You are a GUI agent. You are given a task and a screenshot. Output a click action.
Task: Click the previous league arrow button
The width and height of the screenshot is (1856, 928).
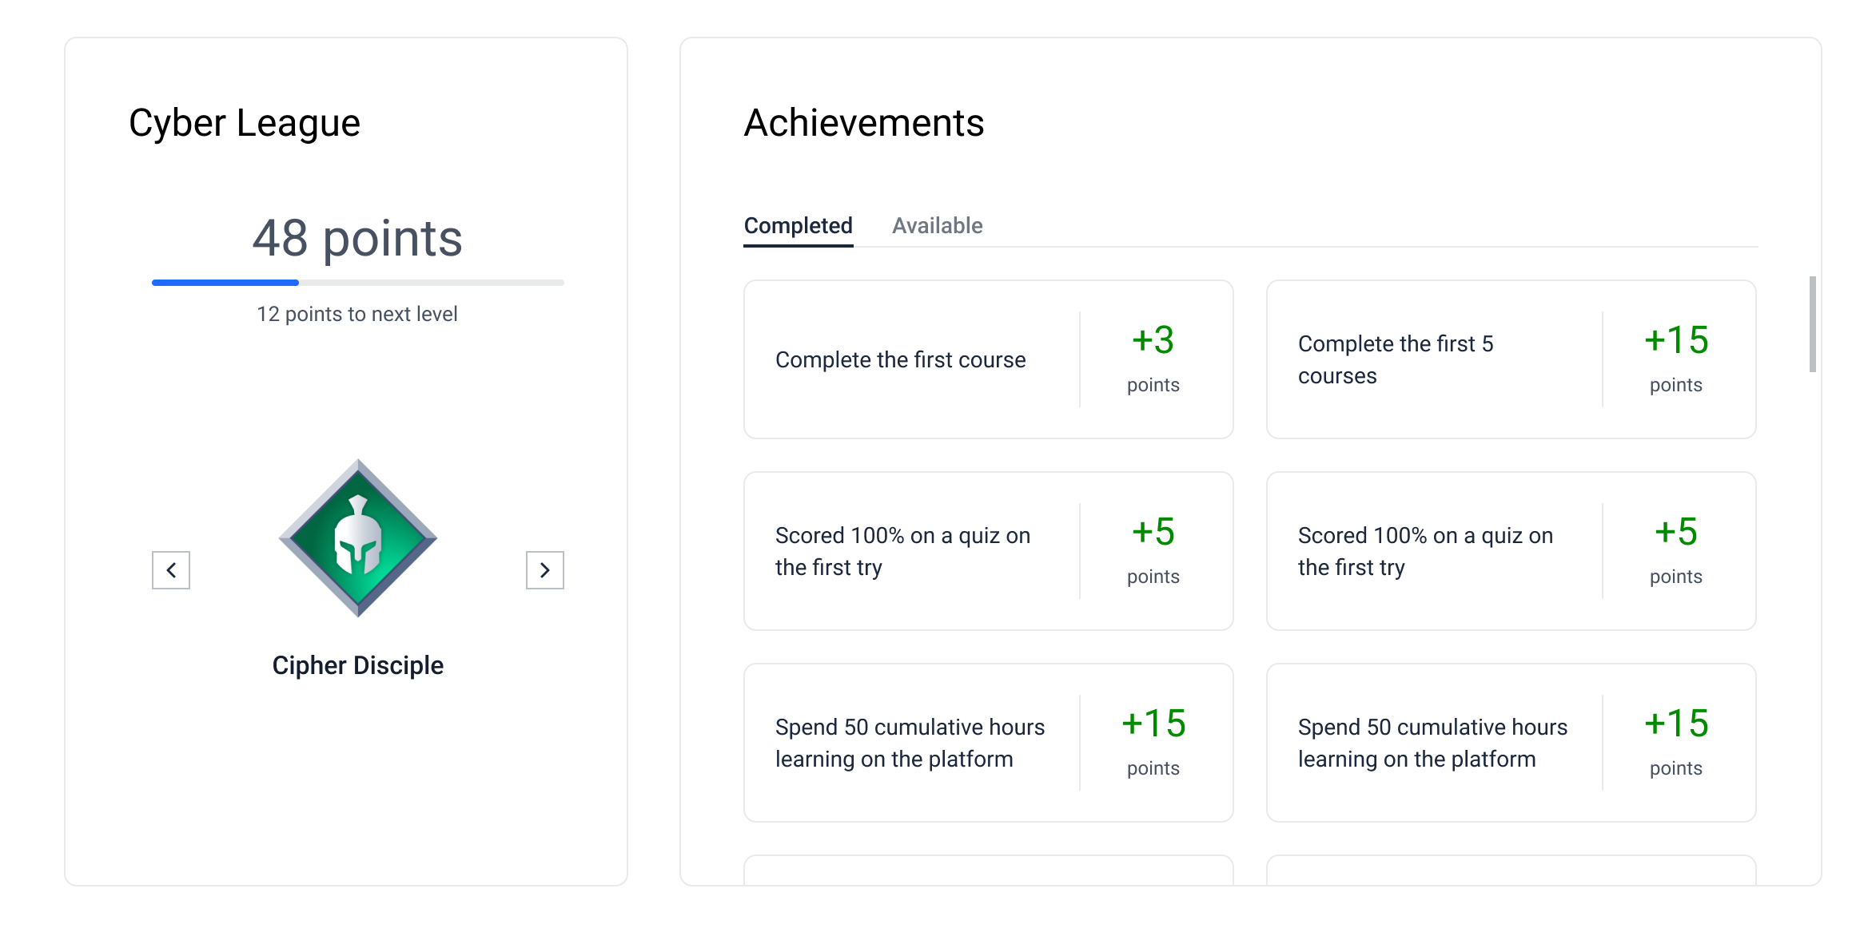pos(171,570)
